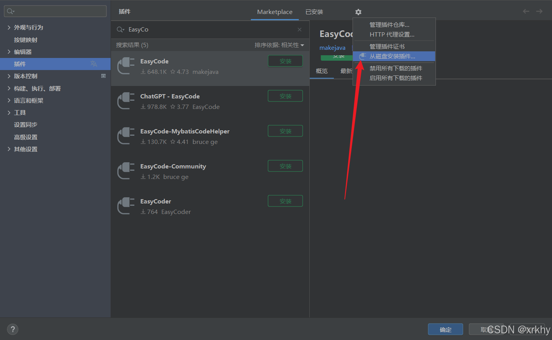This screenshot has width=552, height=340.
Task: Click the EasyCode plugin plug icon
Action: pos(126,65)
